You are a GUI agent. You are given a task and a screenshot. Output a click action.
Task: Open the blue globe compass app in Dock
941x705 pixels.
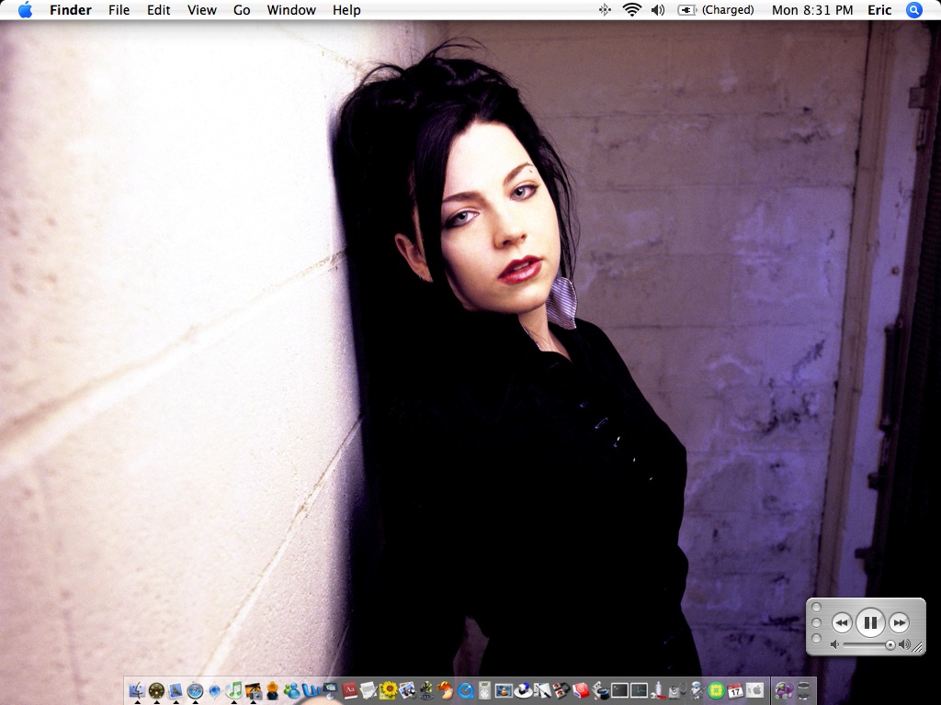pyautogui.click(x=215, y=690)
